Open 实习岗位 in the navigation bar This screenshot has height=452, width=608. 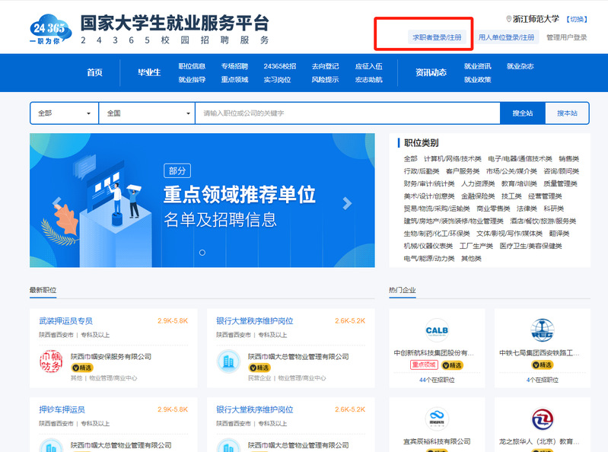click(x=277, y=80)
